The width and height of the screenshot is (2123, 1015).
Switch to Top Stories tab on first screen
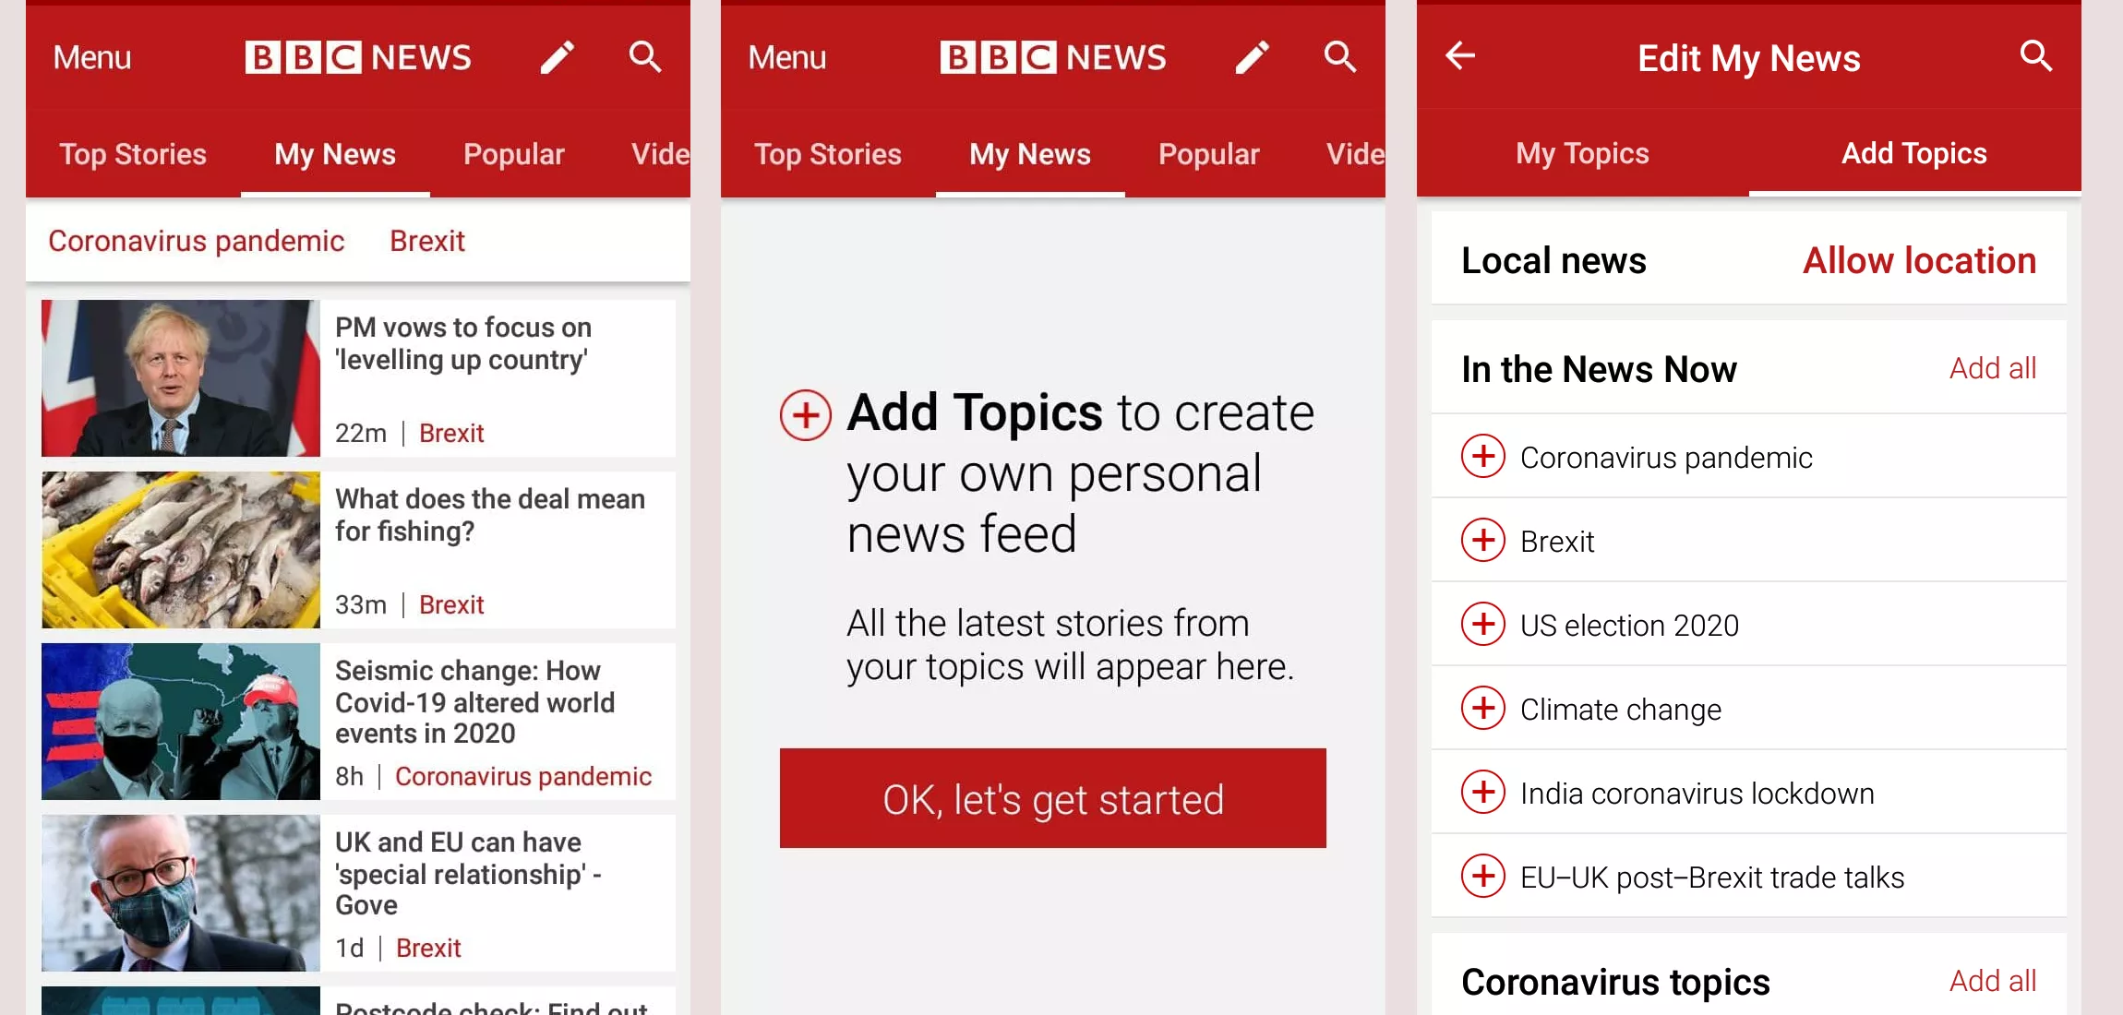coord(133,154)
